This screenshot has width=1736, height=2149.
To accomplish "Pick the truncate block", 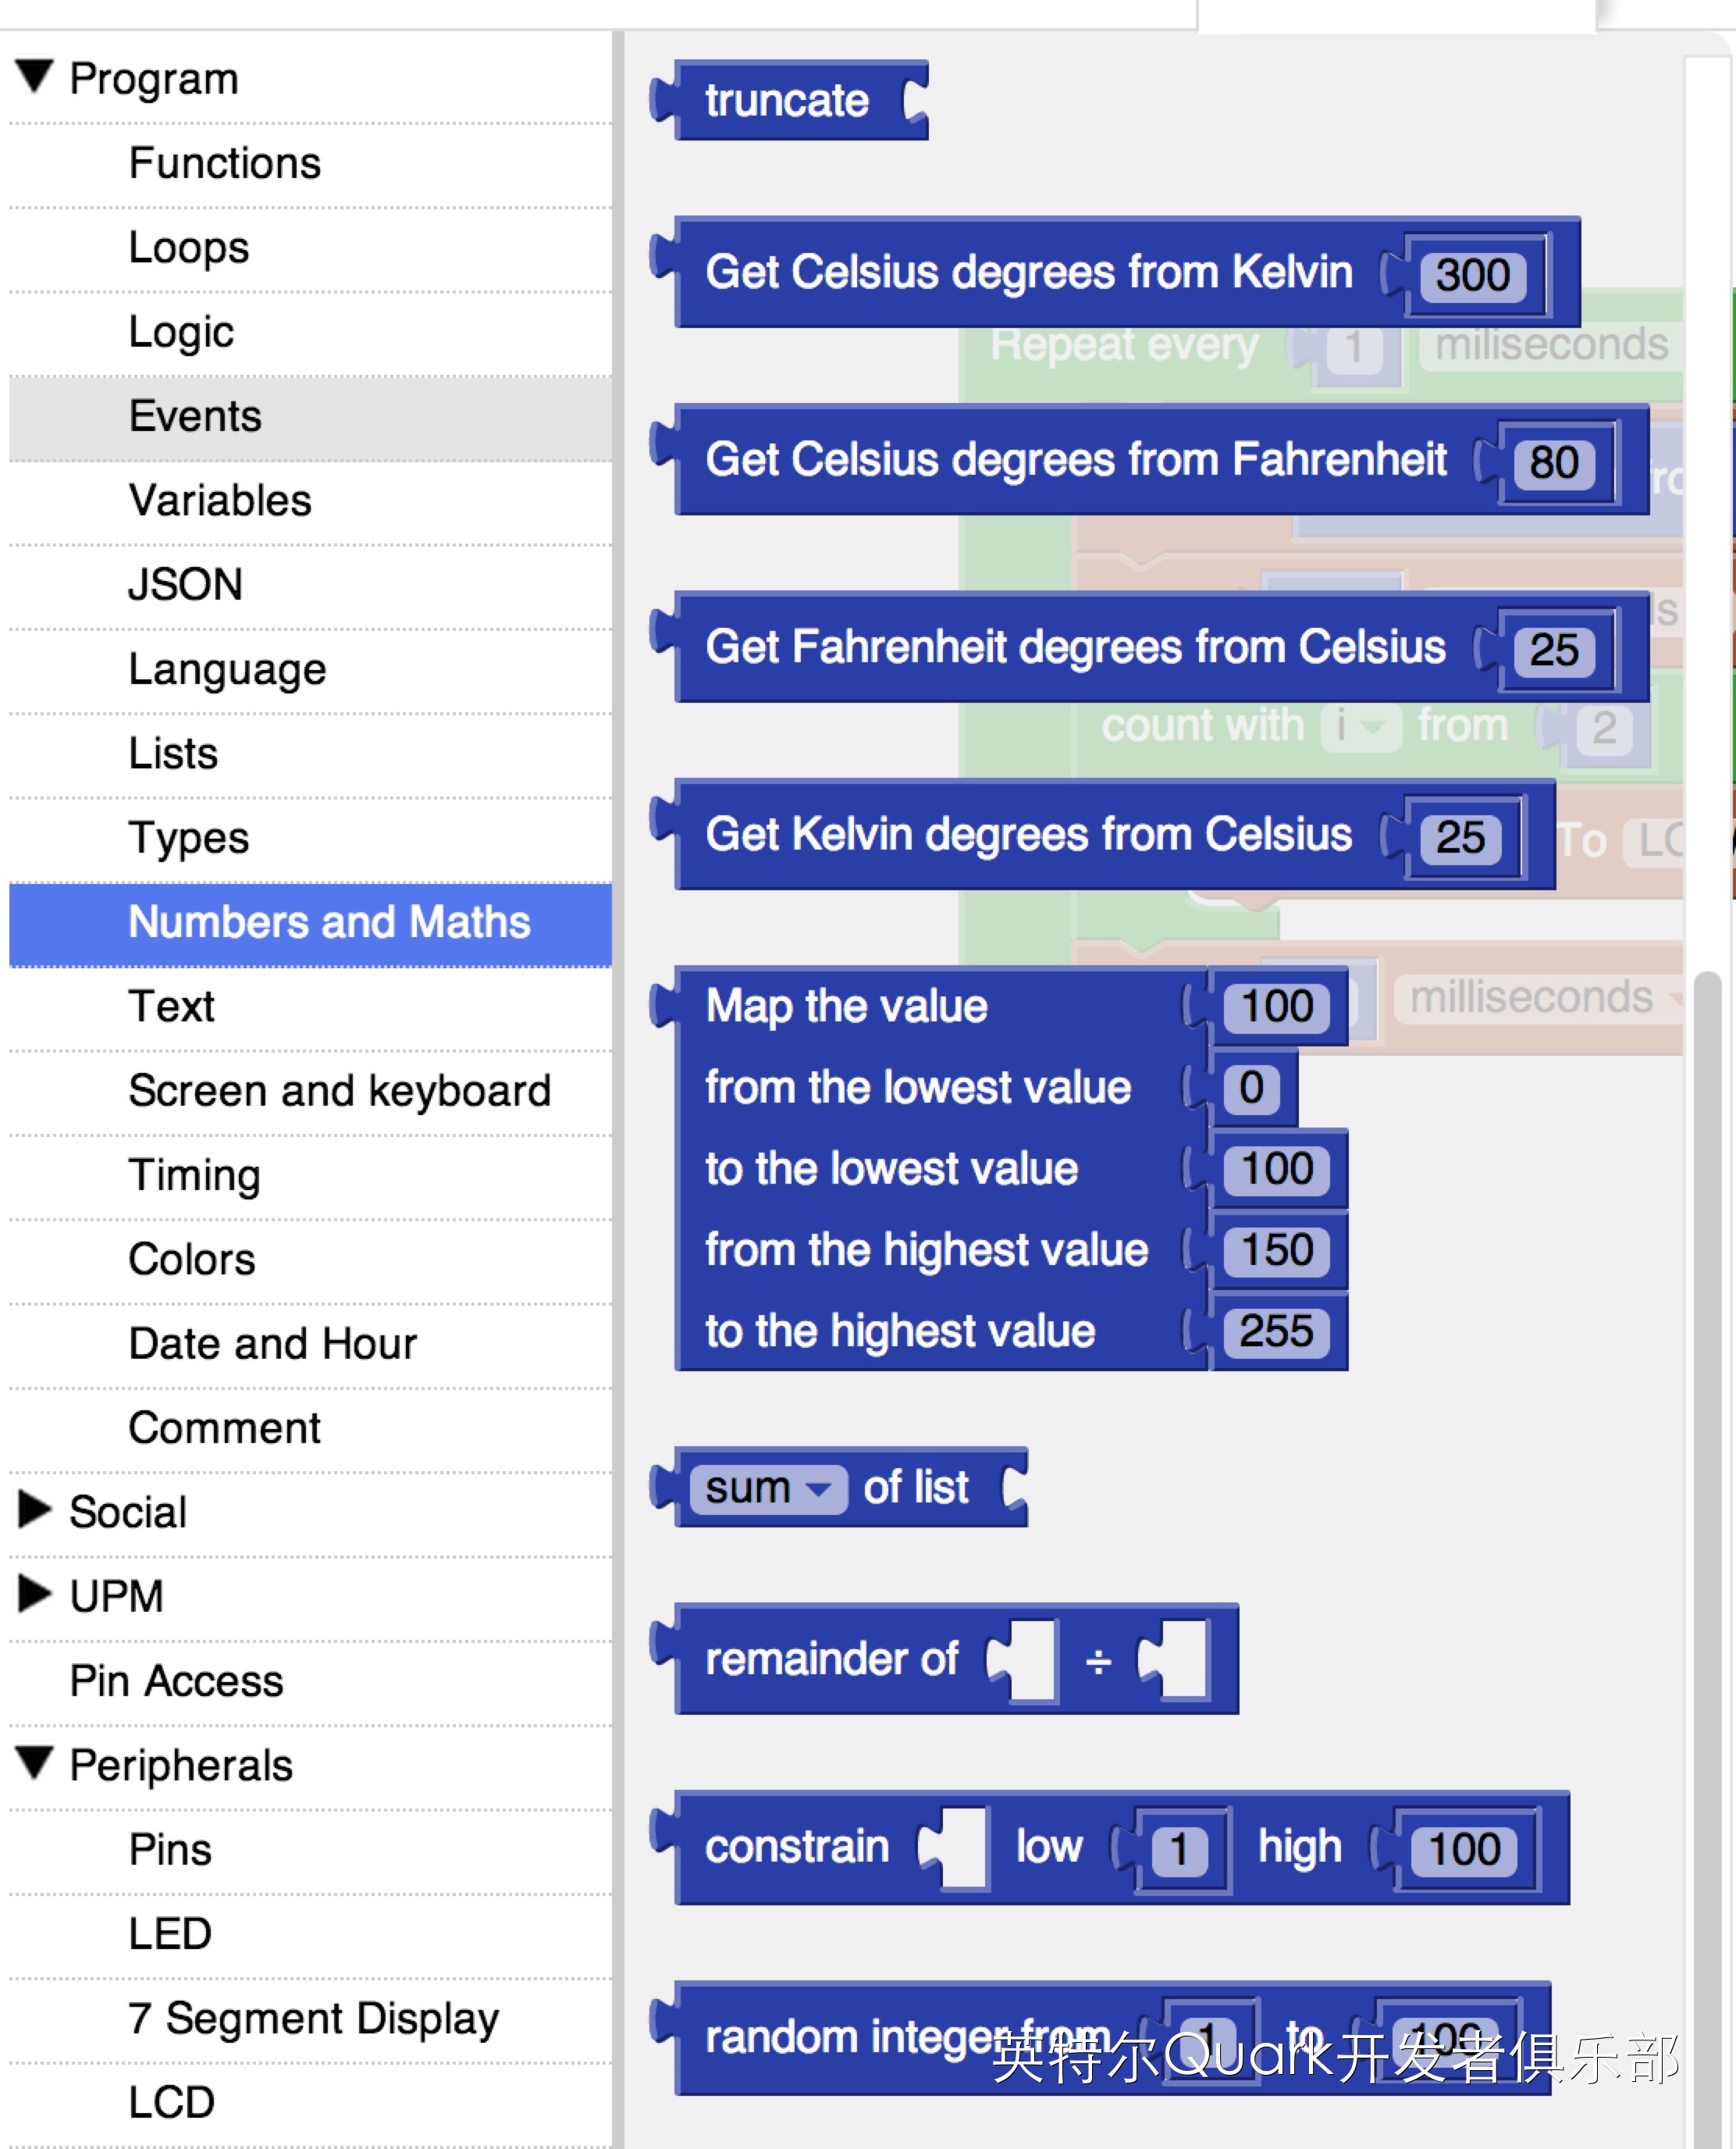I will point(786,101).
